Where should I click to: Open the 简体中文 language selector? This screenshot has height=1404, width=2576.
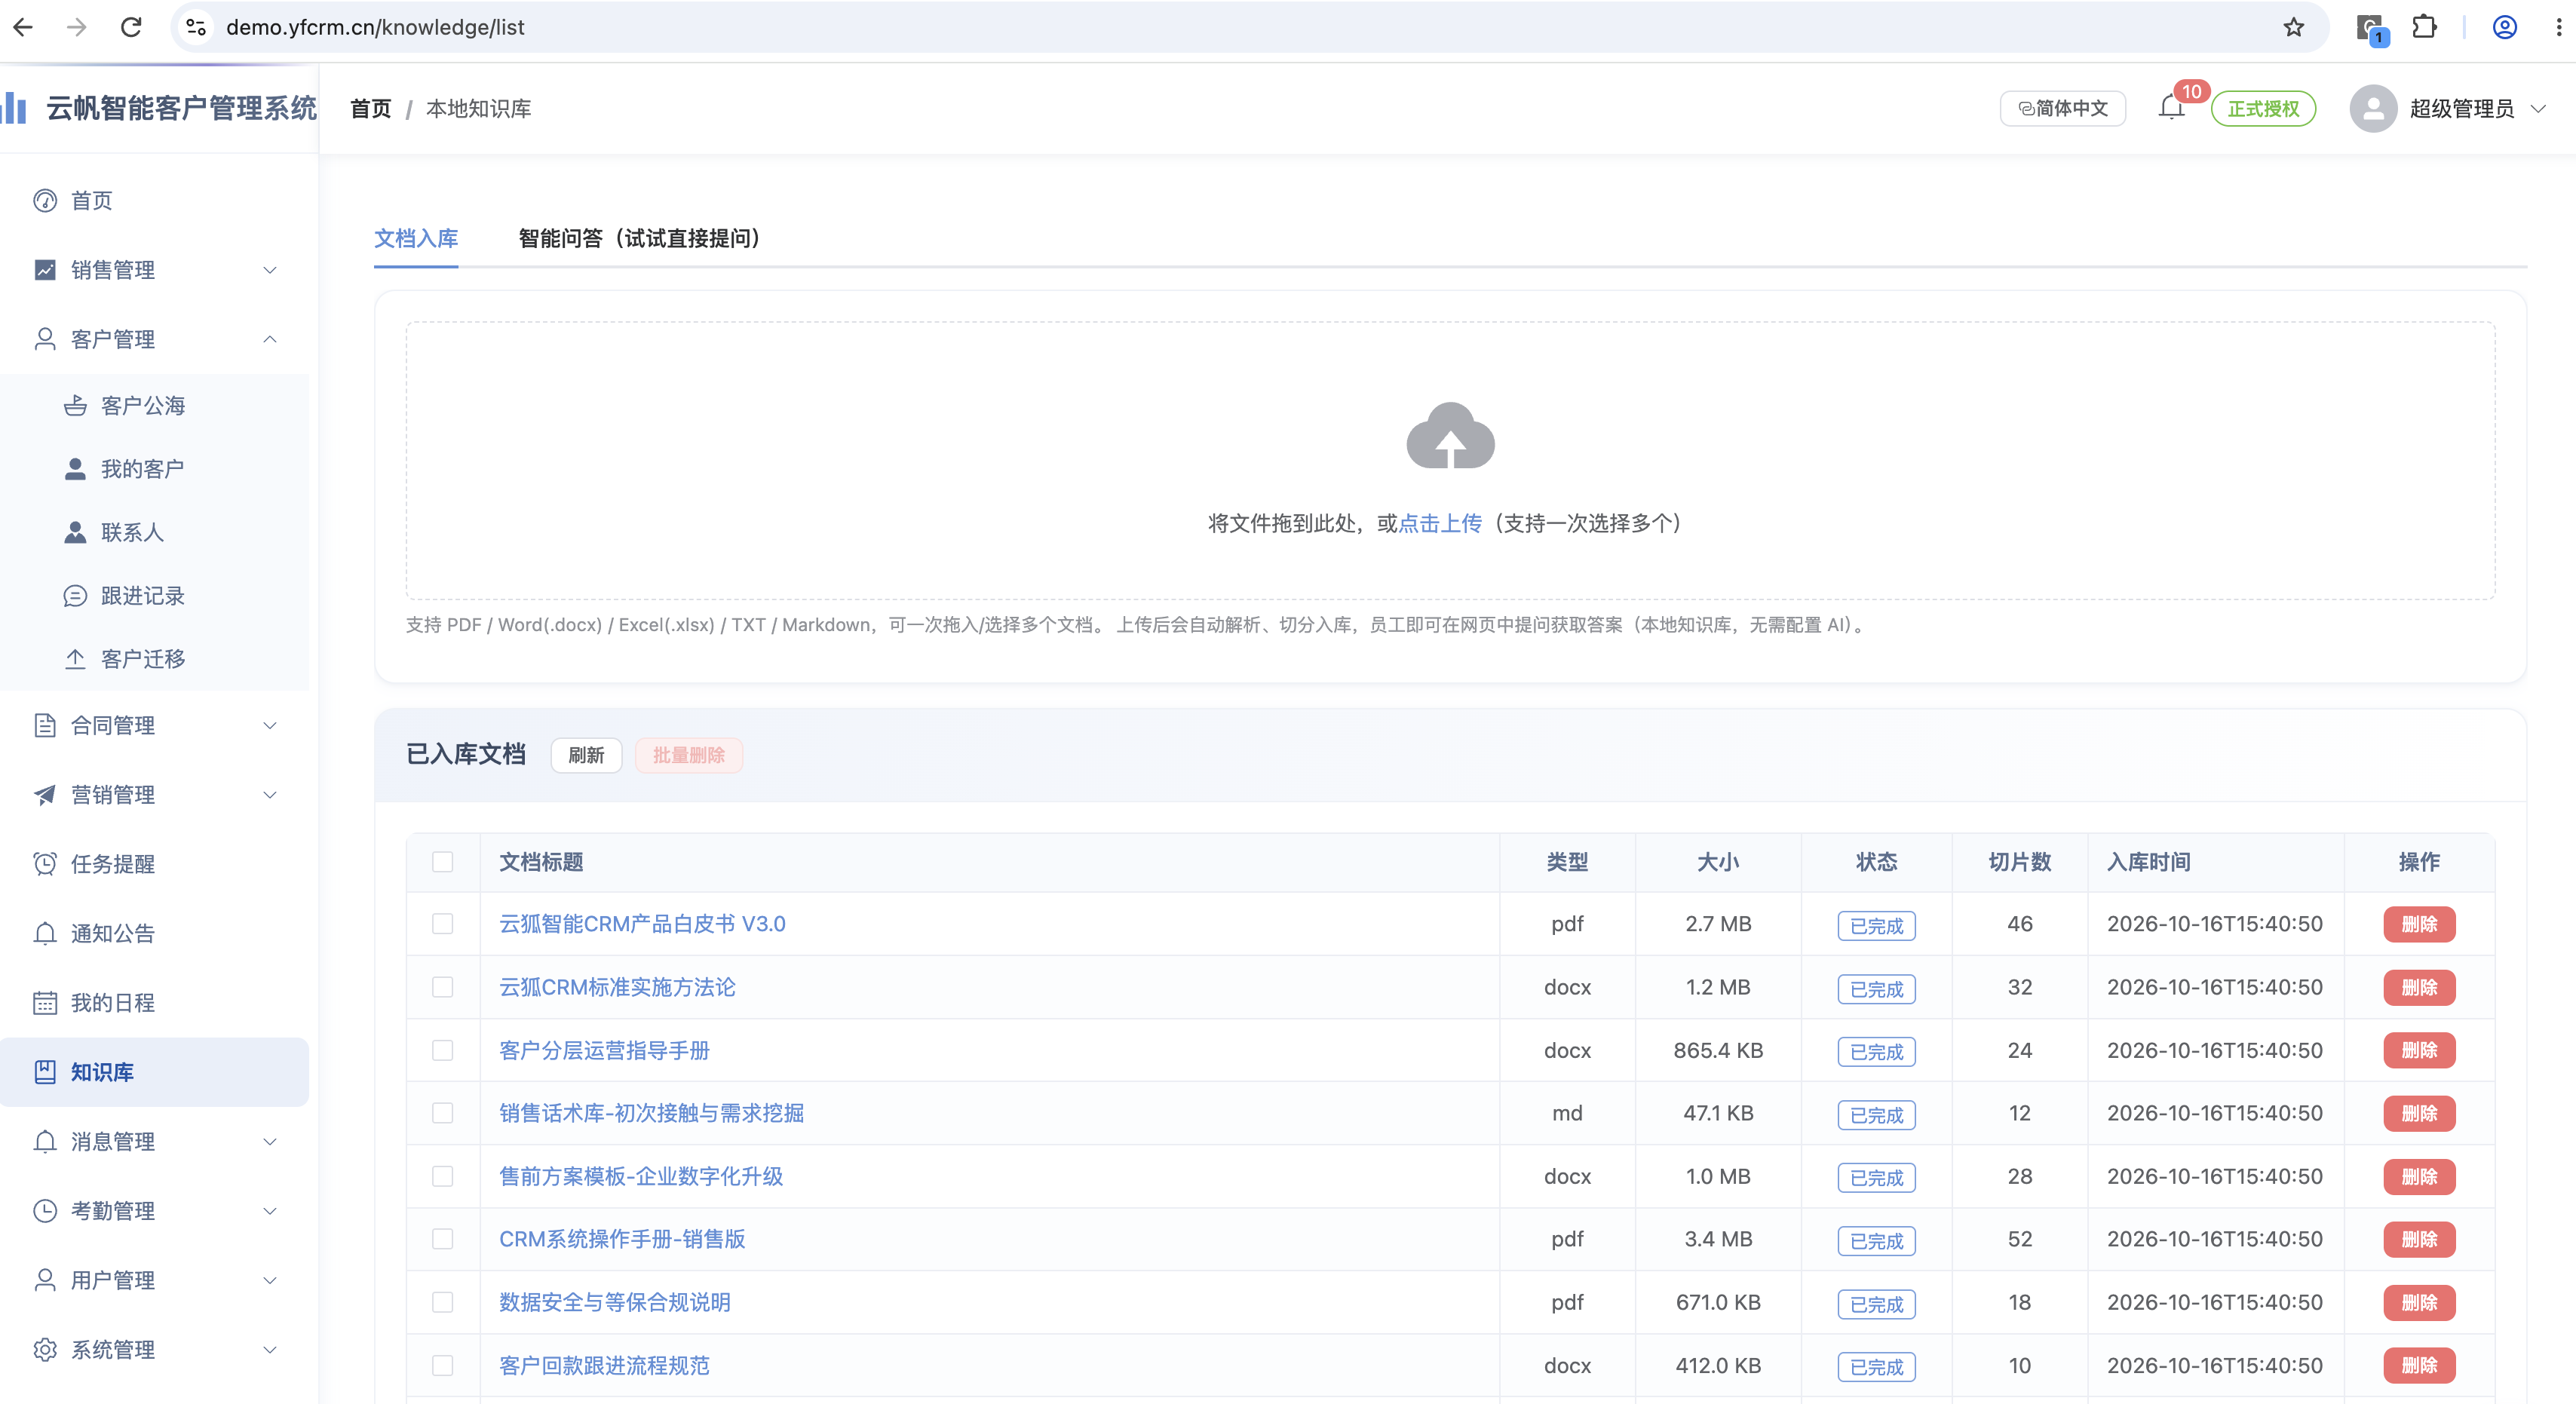(2062, 108)
